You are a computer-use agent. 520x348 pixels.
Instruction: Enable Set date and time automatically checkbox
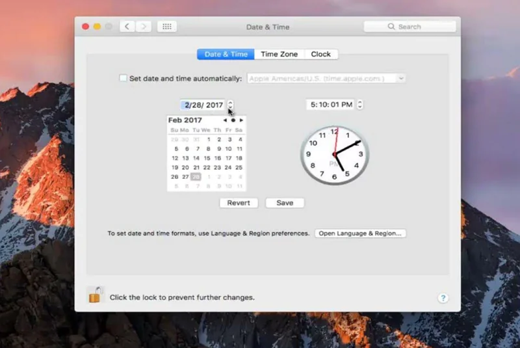123,78
